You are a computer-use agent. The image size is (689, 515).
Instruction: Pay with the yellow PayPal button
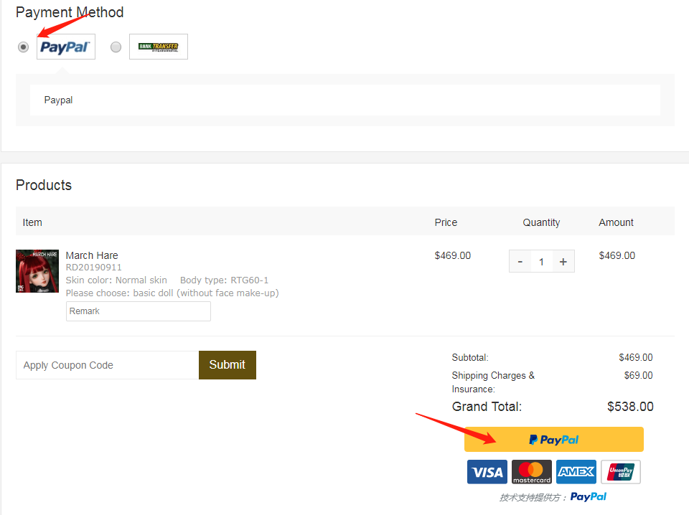[x=554, y=440]
